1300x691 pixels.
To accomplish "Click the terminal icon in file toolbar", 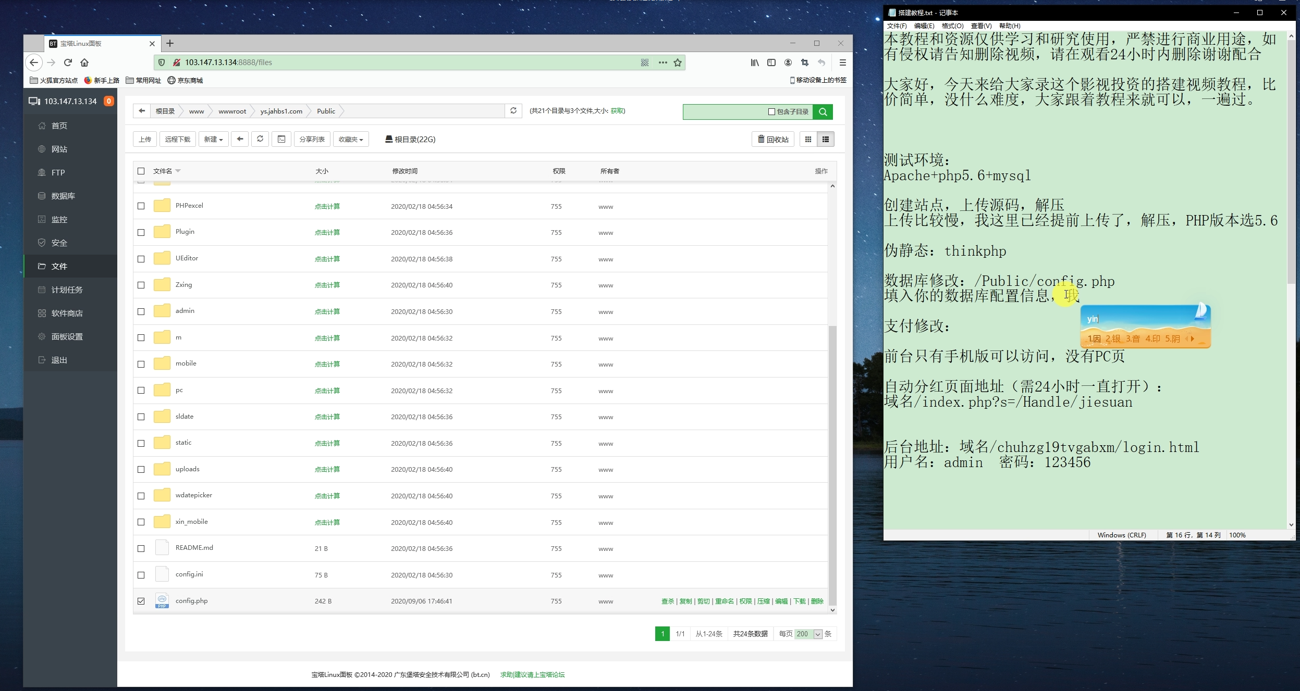I will click(x=281, y=139).
